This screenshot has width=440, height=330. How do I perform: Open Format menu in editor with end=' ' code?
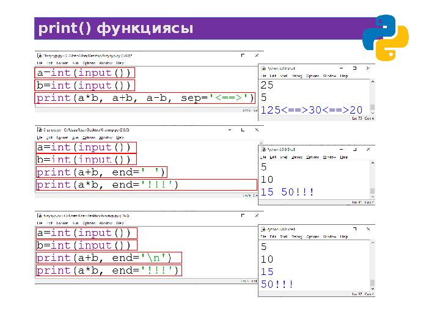[x=62, y=137]
